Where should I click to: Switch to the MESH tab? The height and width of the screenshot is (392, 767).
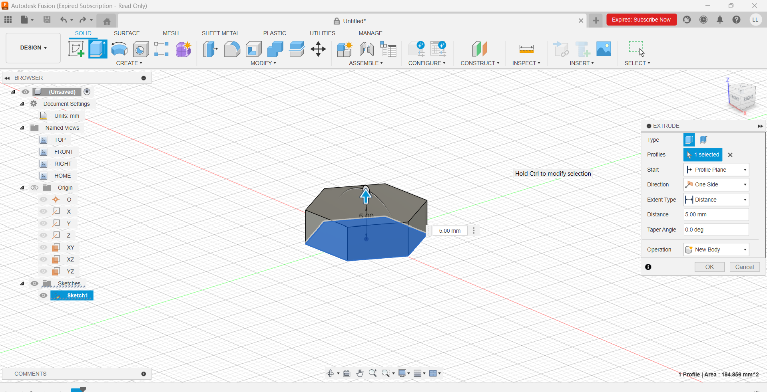pos(171,33)
